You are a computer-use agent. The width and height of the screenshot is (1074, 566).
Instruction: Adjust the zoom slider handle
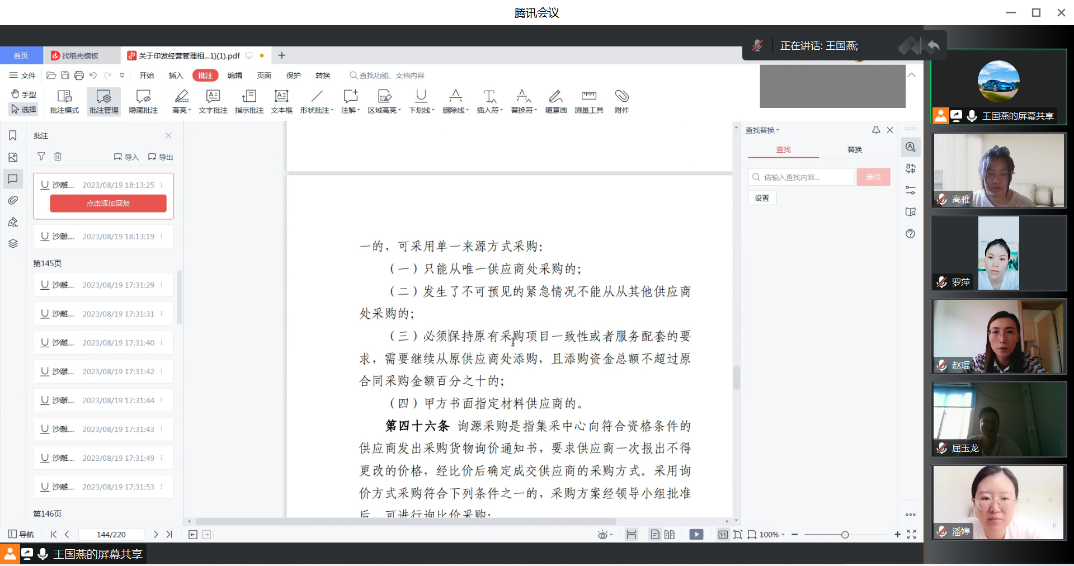pos(845,535)
